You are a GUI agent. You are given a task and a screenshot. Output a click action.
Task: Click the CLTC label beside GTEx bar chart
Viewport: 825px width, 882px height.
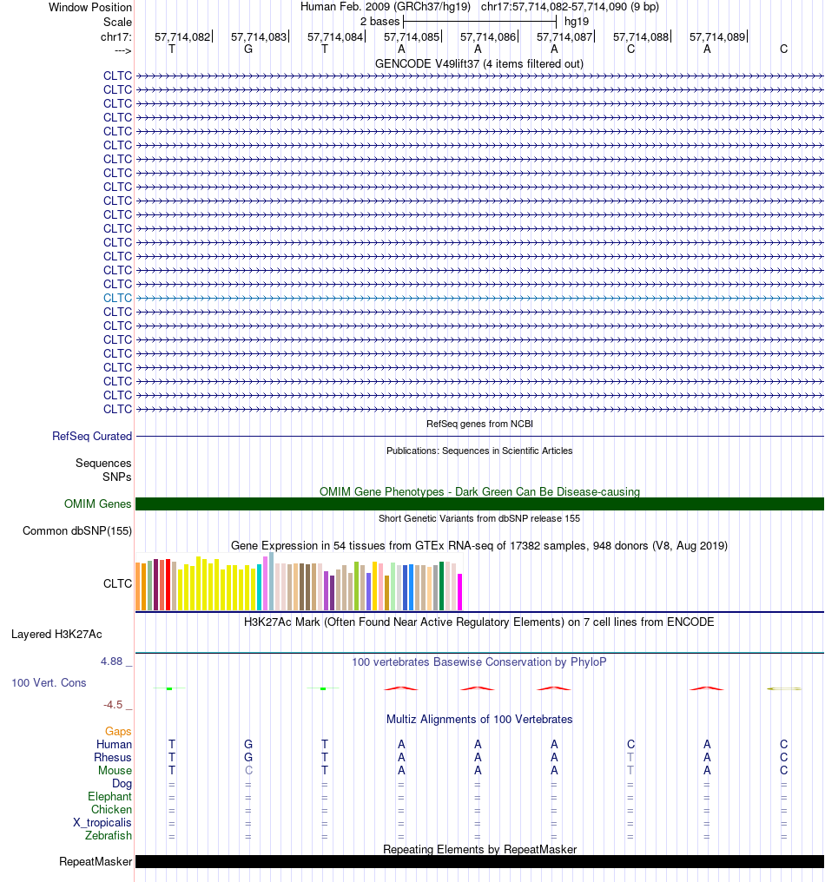(117, 584)
